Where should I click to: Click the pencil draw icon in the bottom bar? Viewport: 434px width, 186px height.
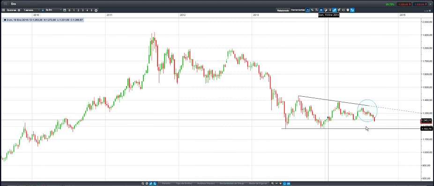click(151, 183)
